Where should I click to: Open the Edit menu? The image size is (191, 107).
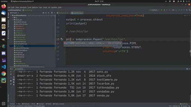[13, 7]
